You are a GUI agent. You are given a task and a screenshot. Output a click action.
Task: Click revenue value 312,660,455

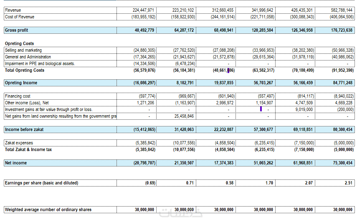[x=223, y=10]
